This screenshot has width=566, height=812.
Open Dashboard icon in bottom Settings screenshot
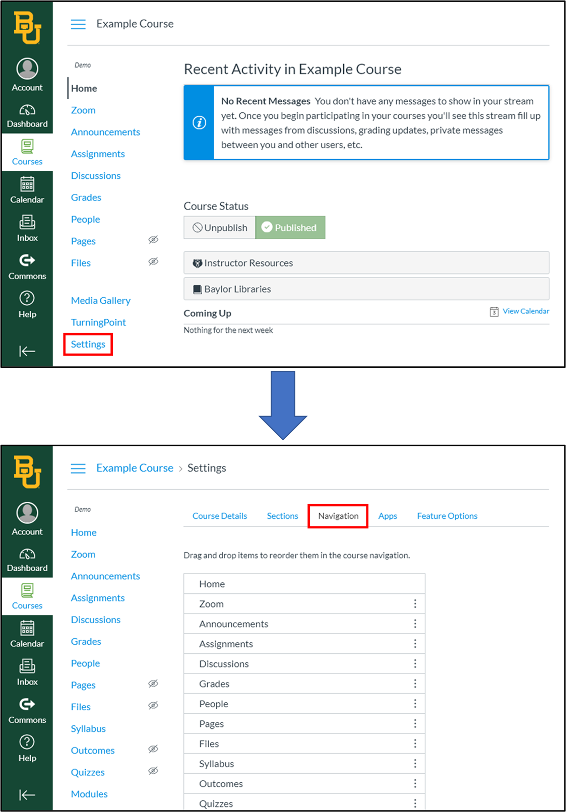27,554
